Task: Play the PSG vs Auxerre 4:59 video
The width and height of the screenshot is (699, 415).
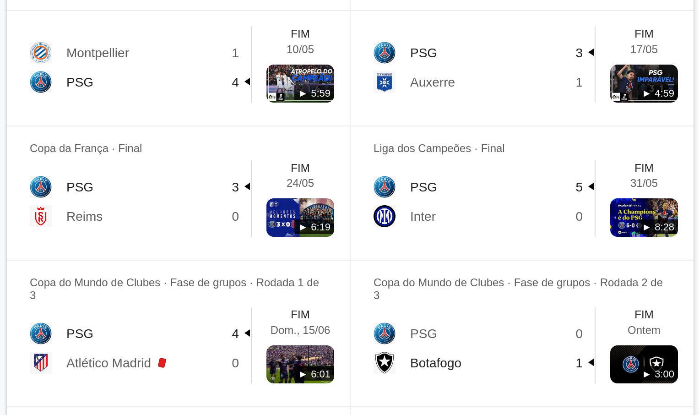Action: (644, 83)
